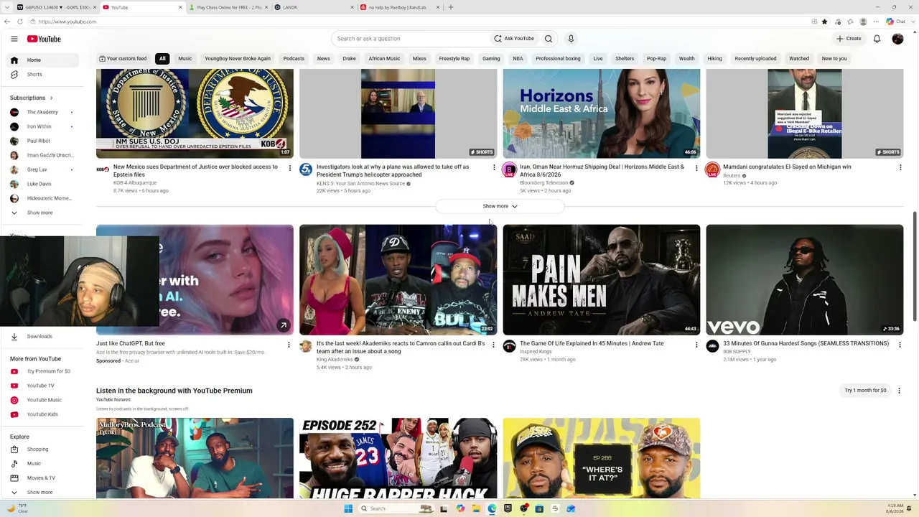Select the Your custom feed chip
The width and height of the screenshot is (919, 517).
click(x=123, y=59)
